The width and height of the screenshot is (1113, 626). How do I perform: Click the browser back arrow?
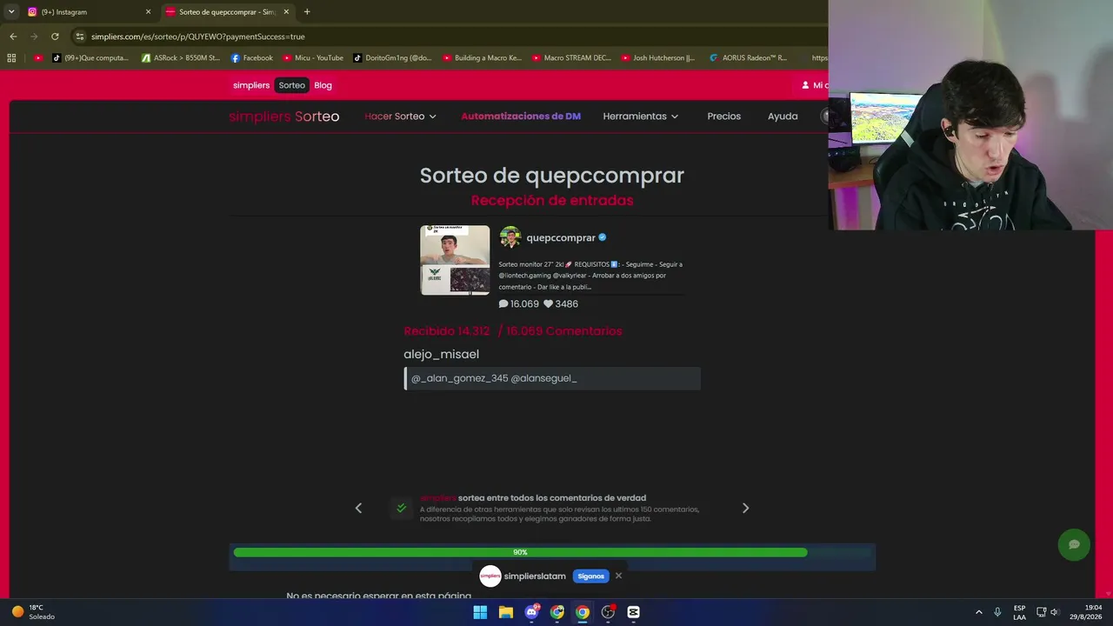[13, 37]
